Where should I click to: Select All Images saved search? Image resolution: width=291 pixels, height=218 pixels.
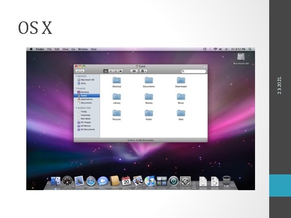point(87,122)
